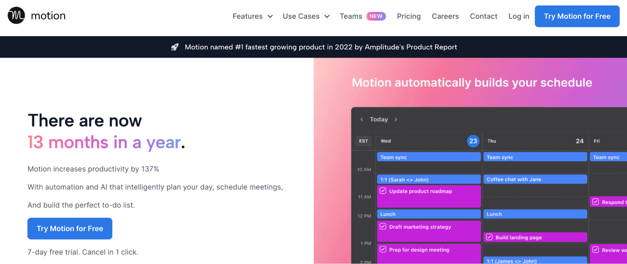Click Try Motion for Free below the headline
Image resolution: width=627 pixels, height=264 pixels.
(70, 229)
